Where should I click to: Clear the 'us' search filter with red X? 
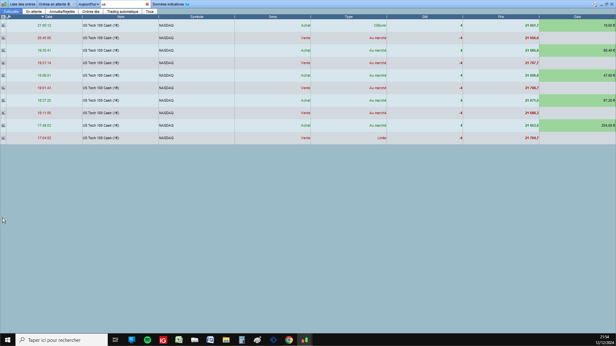[147, 4]
